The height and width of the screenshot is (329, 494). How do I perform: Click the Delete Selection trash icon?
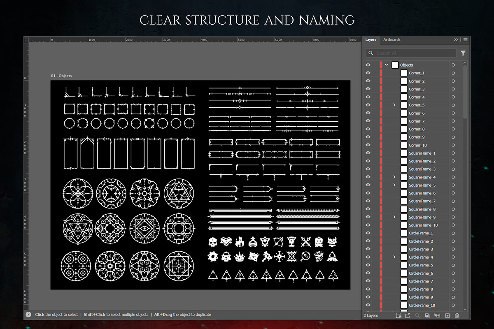[x=457, y=315]
